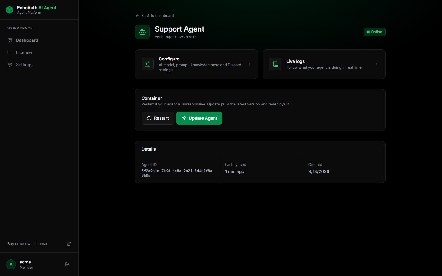Open Dashboard in the sidebar
The image size is (442, 276).
click(39, 40)
